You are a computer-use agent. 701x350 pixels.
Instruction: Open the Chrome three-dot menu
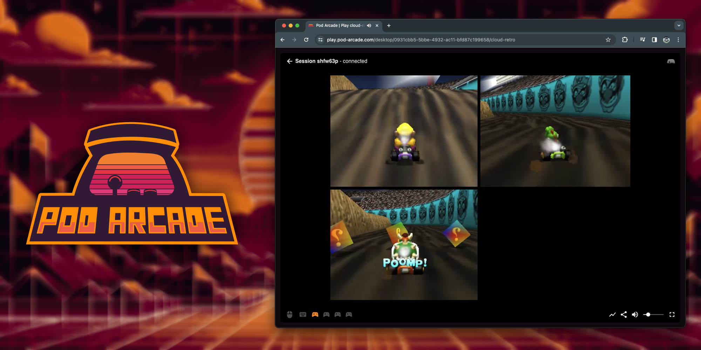678,40
